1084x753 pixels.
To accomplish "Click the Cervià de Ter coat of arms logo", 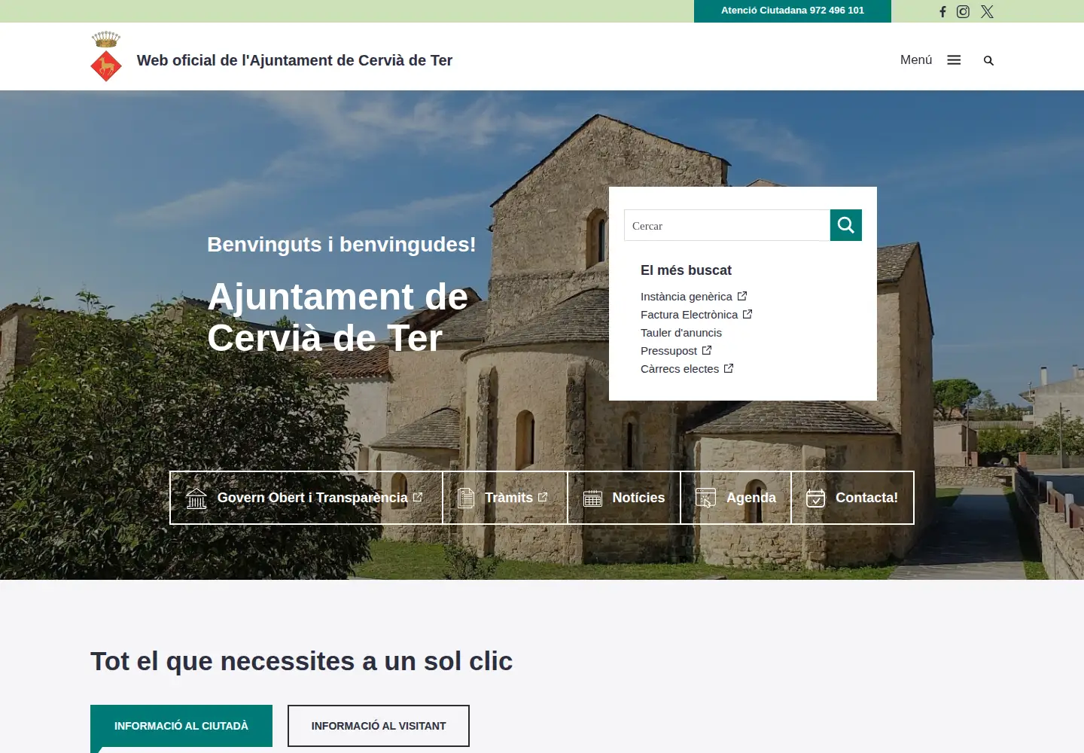I will [x=106, y=56].
